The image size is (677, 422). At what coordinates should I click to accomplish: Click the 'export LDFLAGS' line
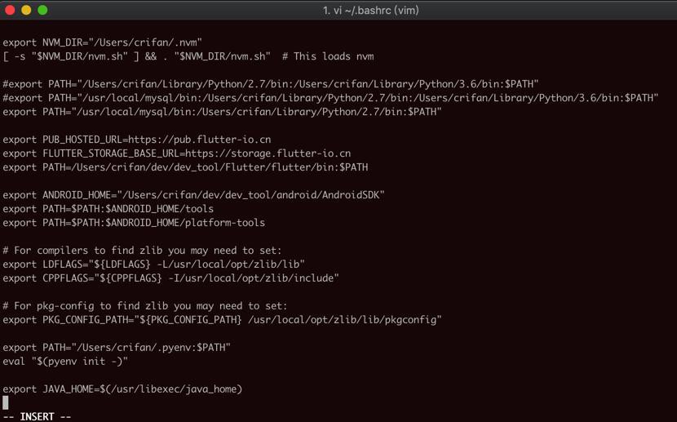(153, 264)
